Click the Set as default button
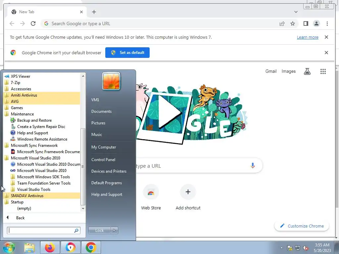Viewport: 339px width, 254px height. [x=127, y=53]
